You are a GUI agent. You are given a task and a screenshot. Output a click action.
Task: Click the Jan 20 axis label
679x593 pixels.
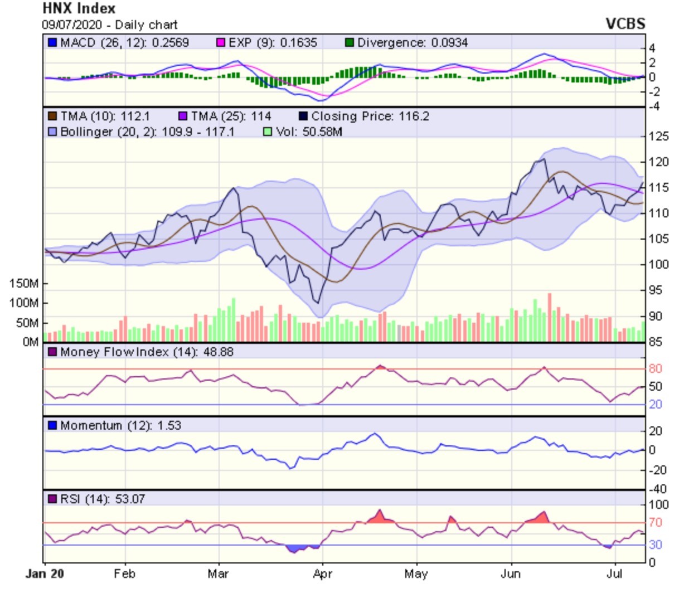45,574
